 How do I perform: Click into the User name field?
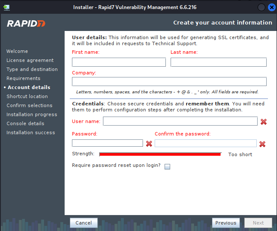[180, 121]
